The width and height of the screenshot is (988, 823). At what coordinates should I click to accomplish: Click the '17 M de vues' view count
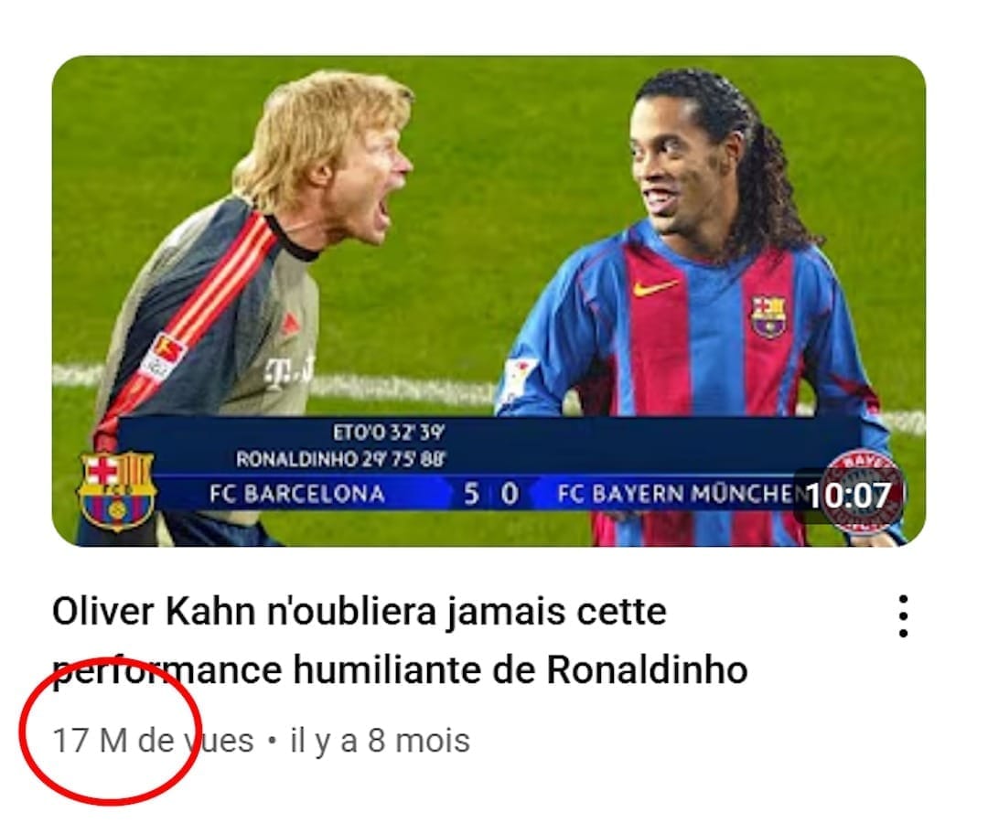click(153, 740)
